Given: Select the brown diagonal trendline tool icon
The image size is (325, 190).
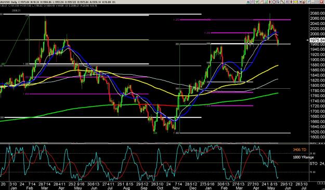Looking at the screenshot, I should [283, 2].
